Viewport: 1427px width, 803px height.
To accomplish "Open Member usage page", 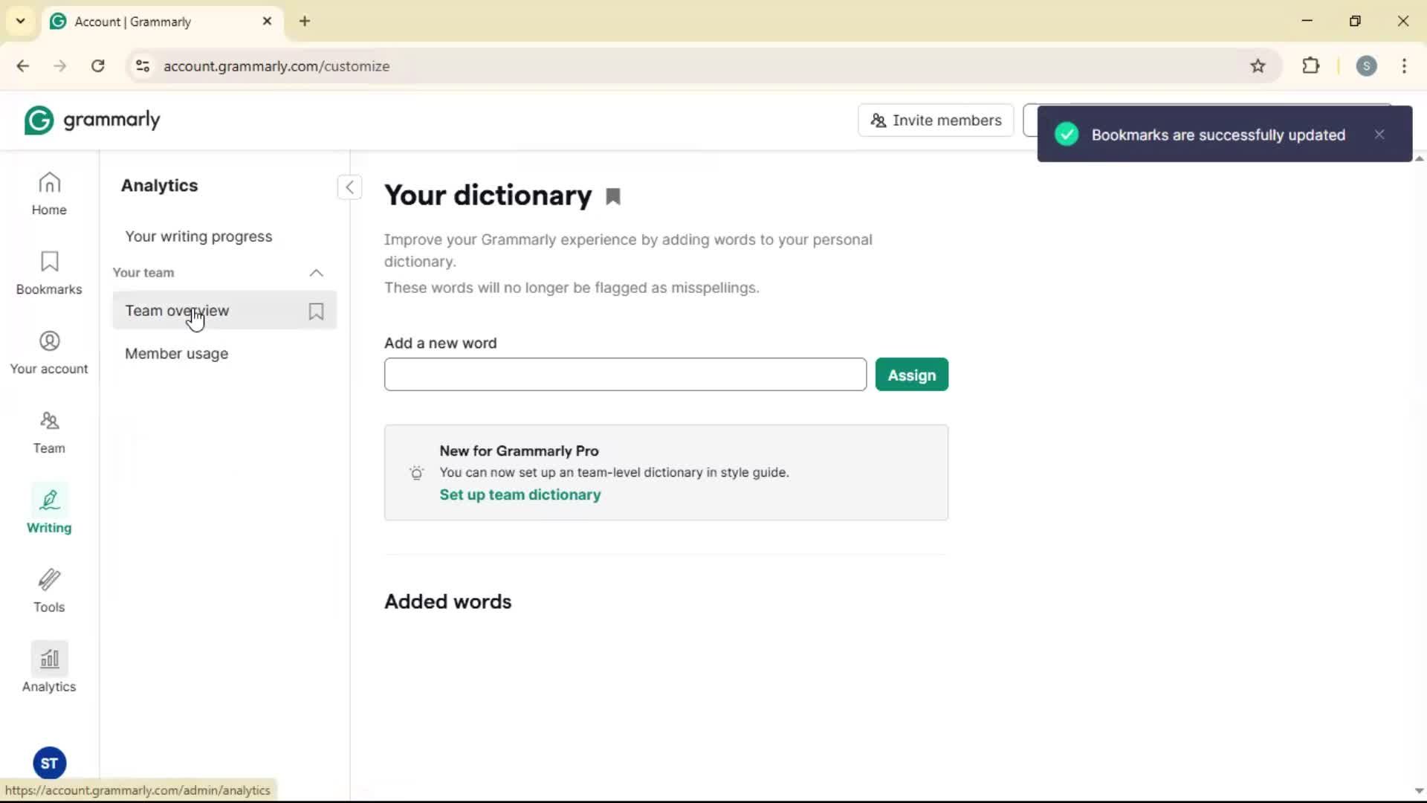I will (177, 354).
